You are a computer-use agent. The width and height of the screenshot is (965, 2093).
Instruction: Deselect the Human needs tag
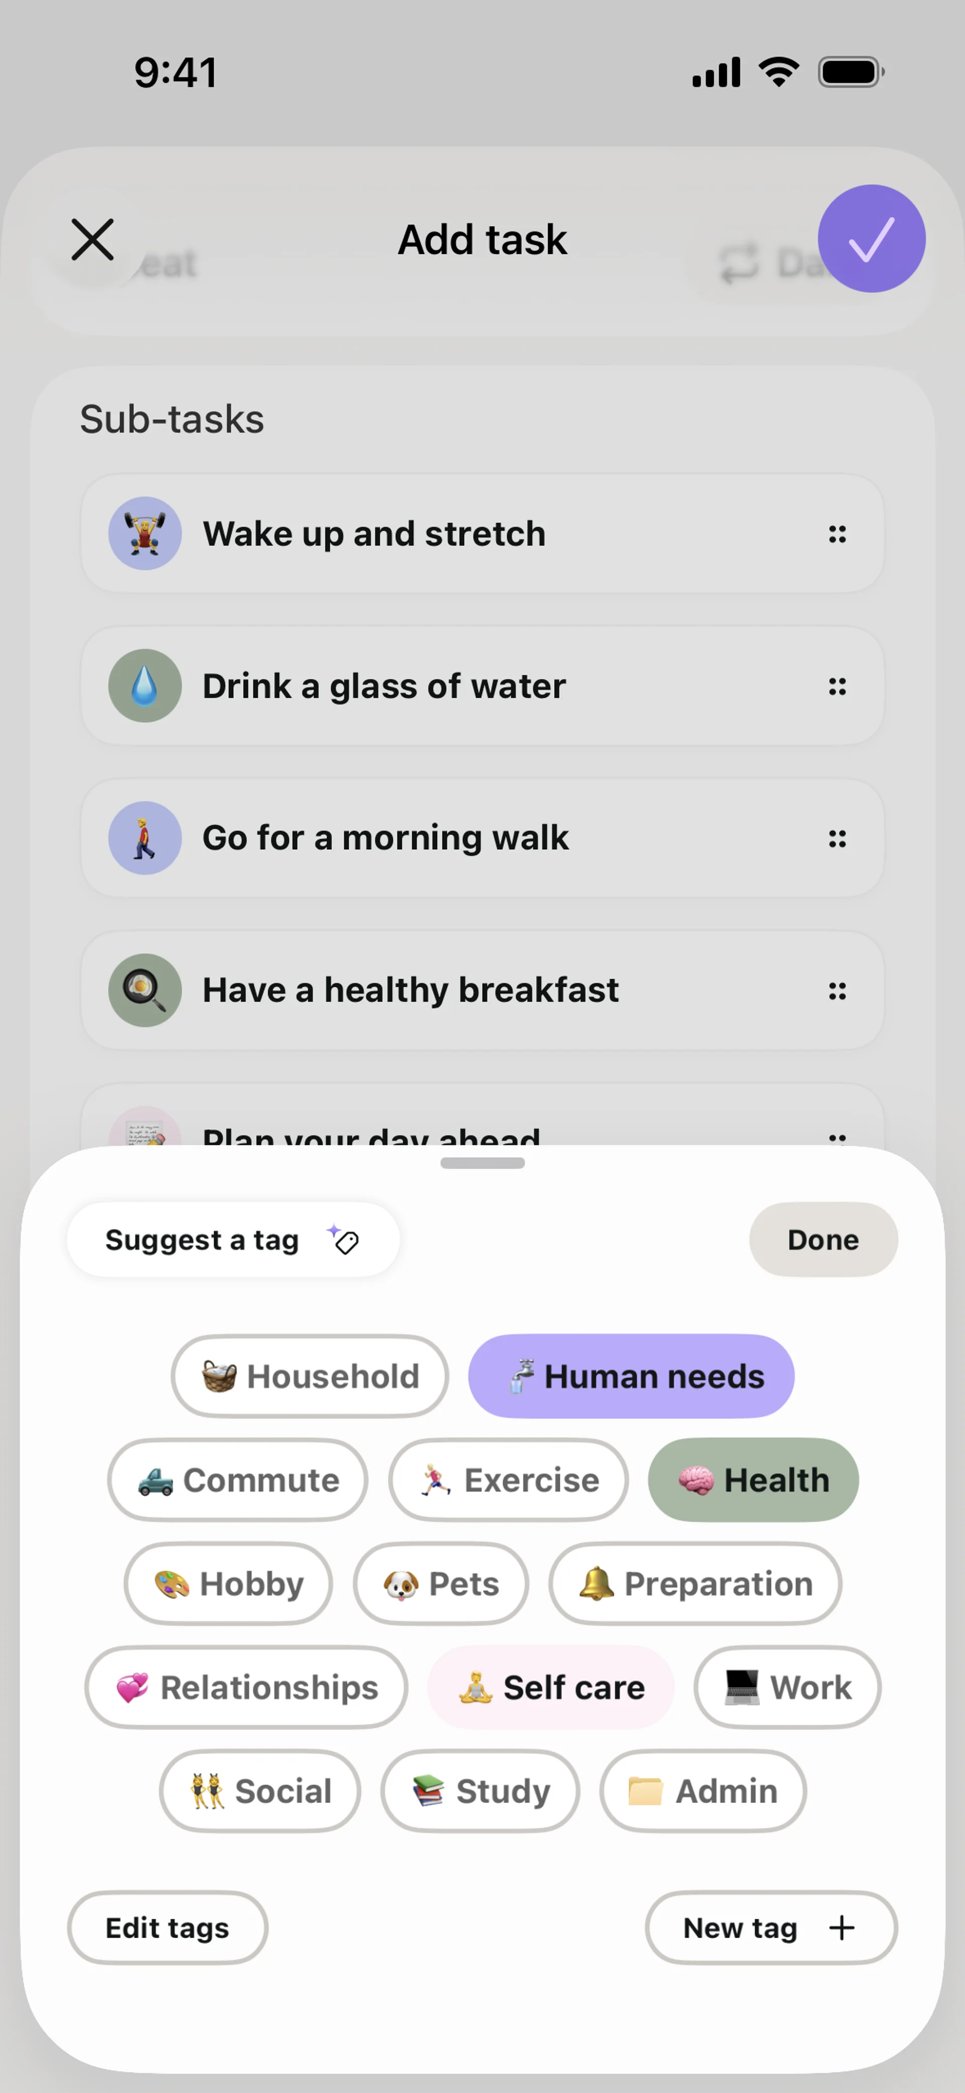[x=631, y=1376]
